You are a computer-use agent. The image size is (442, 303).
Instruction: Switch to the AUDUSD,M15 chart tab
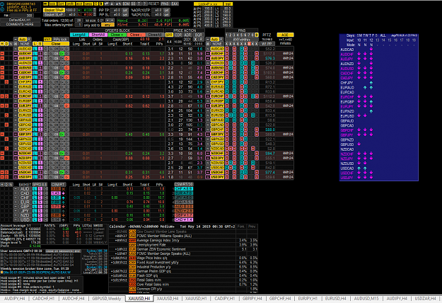click(x=366, y=299)
